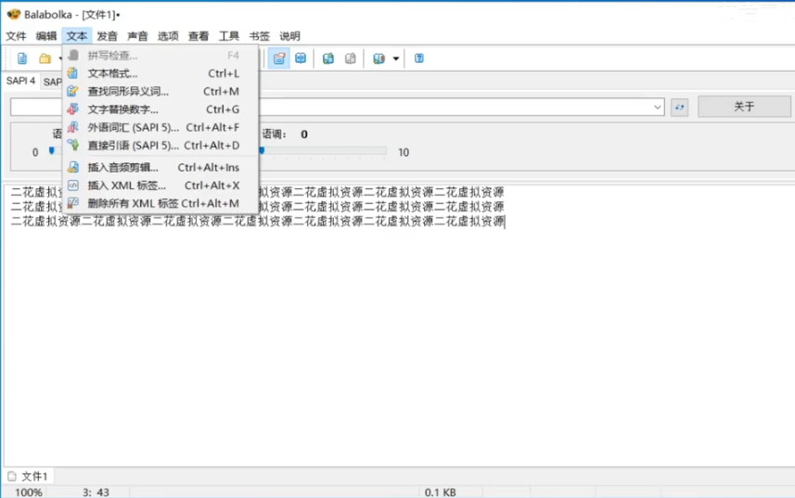Image resolution: width=795 pixels, height=498 pixels.
Task: Open the 发音 menu
Action: click(x=107, y=36)
